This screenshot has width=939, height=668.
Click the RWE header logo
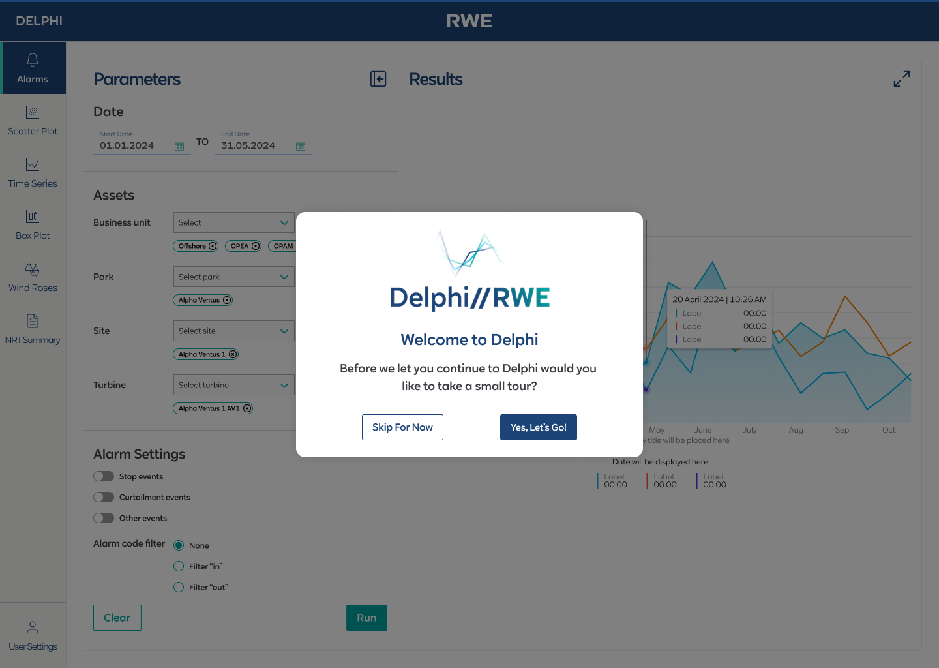(469, 21)
